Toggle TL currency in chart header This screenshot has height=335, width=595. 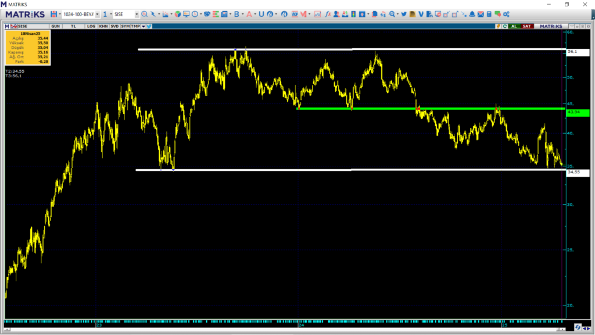point(73,26)
